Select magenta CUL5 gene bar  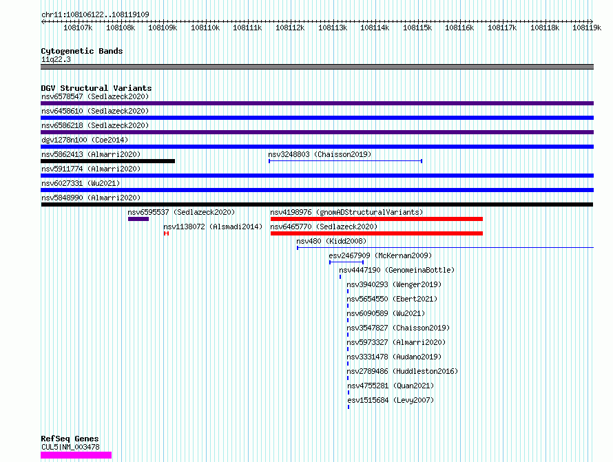(76, 455)
